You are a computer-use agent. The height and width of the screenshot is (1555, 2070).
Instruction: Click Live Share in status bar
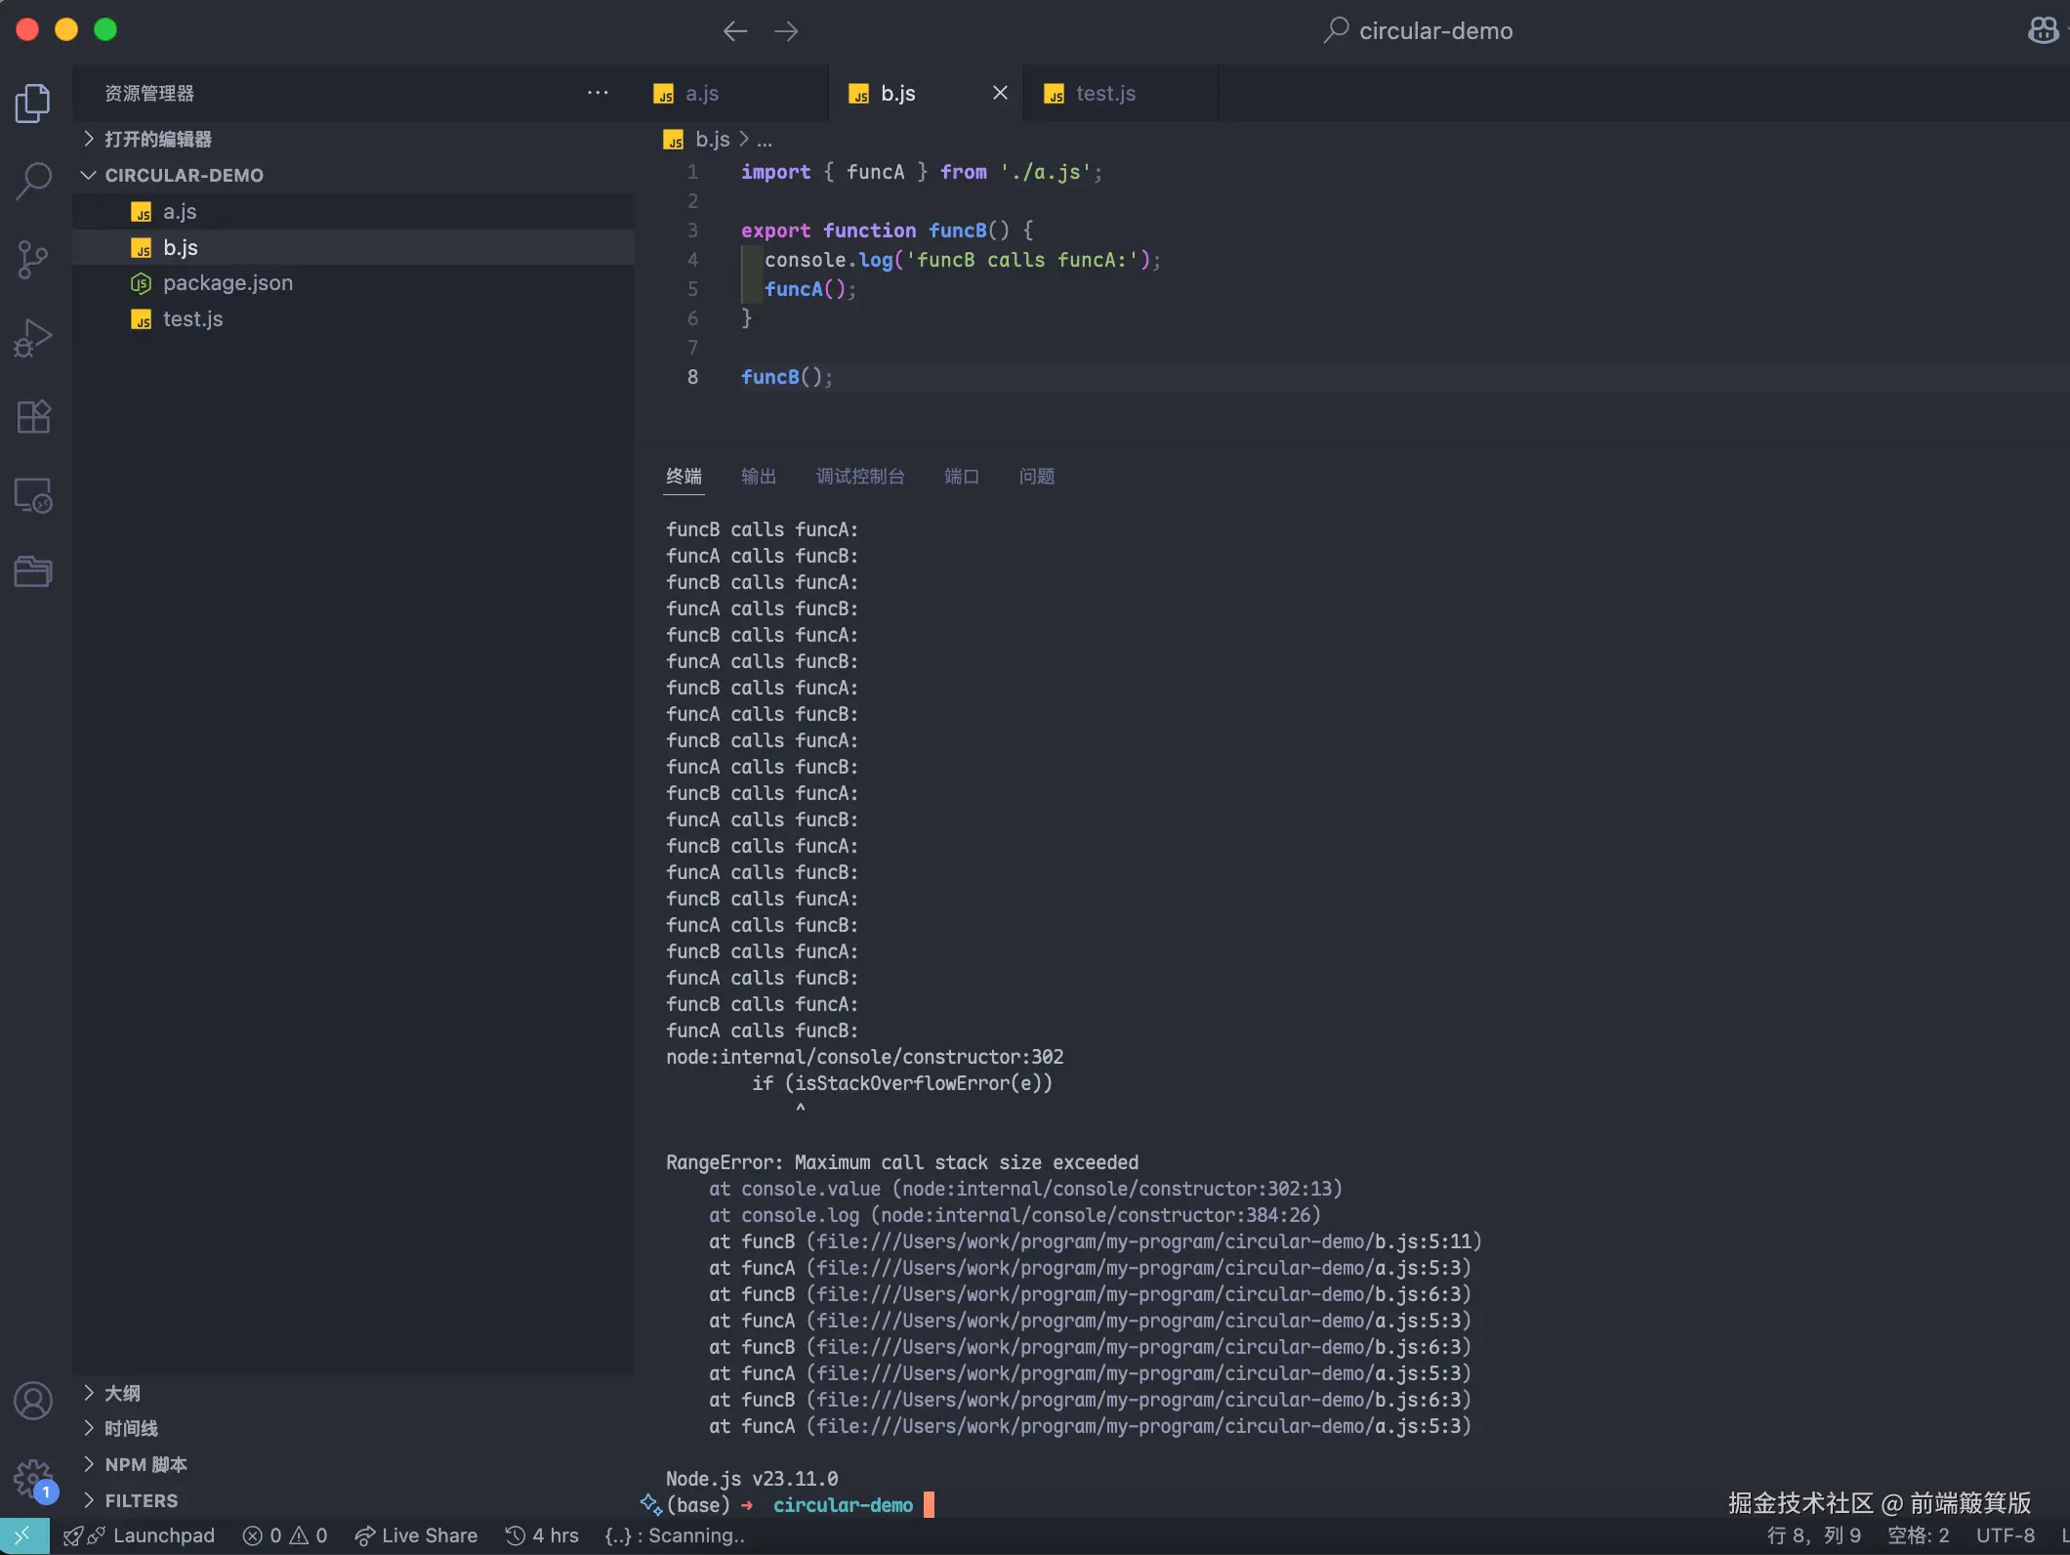coord(417,1535)
